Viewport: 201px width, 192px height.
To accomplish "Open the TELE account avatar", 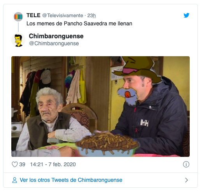I will click(x=18, y=17).
